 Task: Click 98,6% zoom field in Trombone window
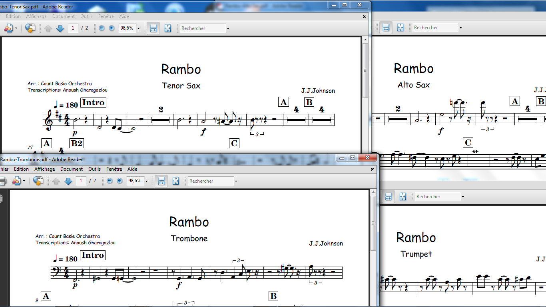click(x=135, y=181)
